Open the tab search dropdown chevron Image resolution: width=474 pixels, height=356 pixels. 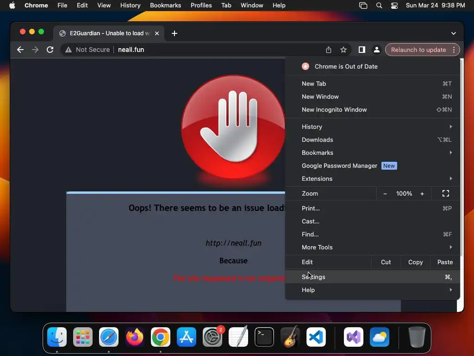point(454,33)
